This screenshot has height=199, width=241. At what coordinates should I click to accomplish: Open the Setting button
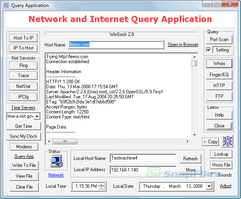coord(222,50)
